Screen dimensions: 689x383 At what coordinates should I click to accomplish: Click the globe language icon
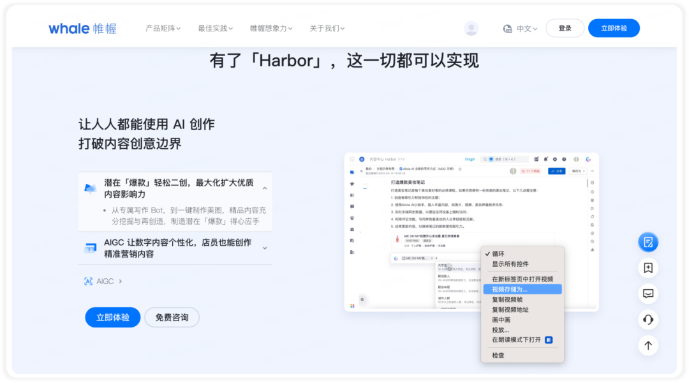508,29
